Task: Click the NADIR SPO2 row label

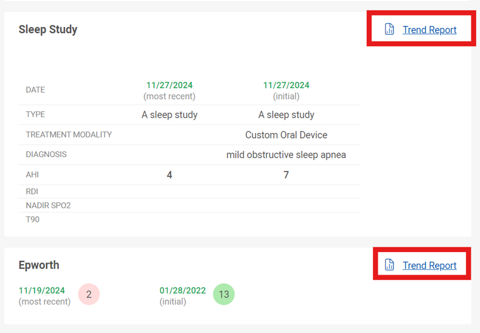Action: pos(48,205)
